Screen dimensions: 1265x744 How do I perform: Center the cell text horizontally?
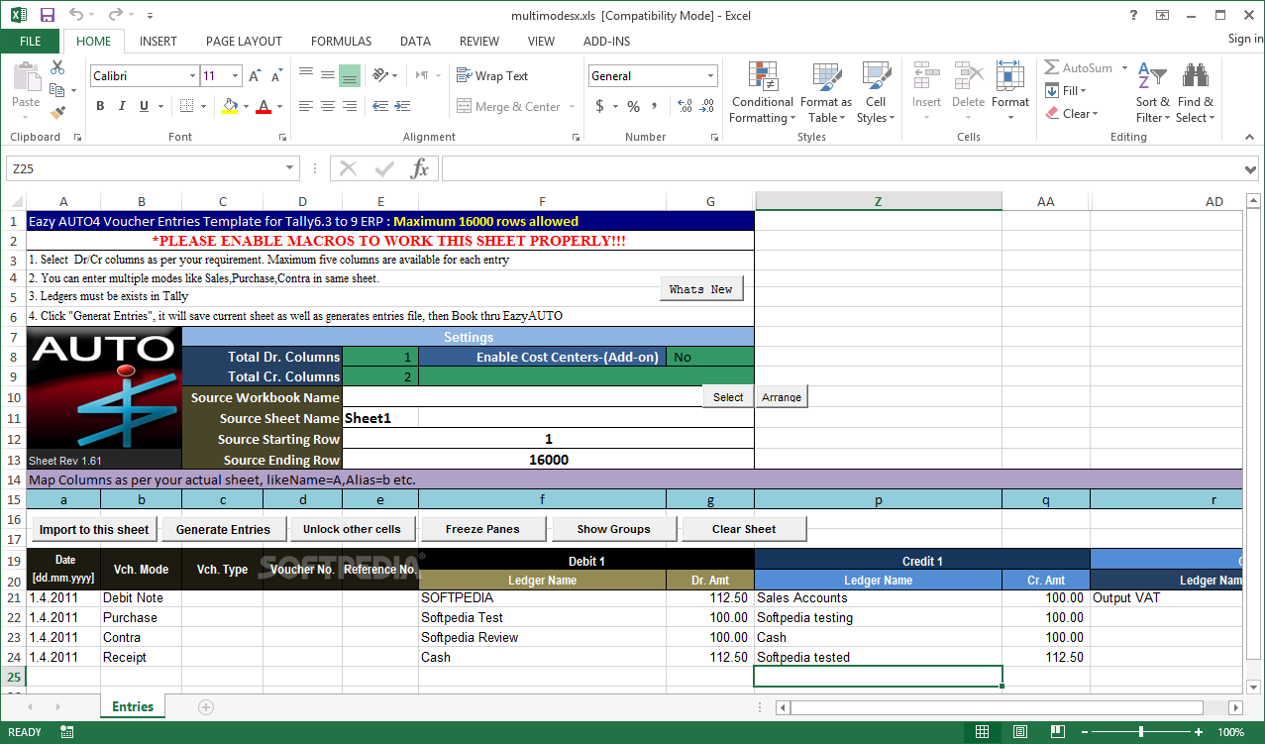[327, 106]
